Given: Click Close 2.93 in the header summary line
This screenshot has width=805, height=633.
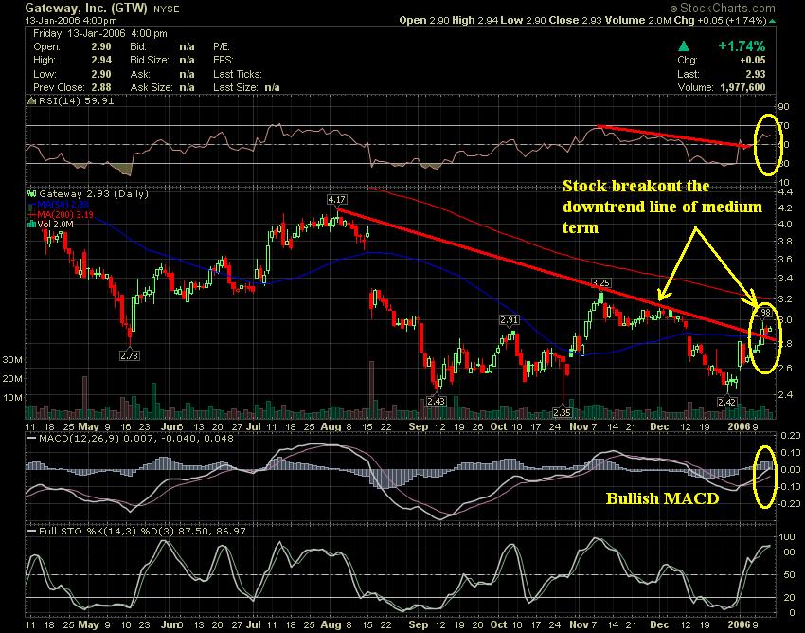Looking at the screenshot, I should tap(576, 21).
